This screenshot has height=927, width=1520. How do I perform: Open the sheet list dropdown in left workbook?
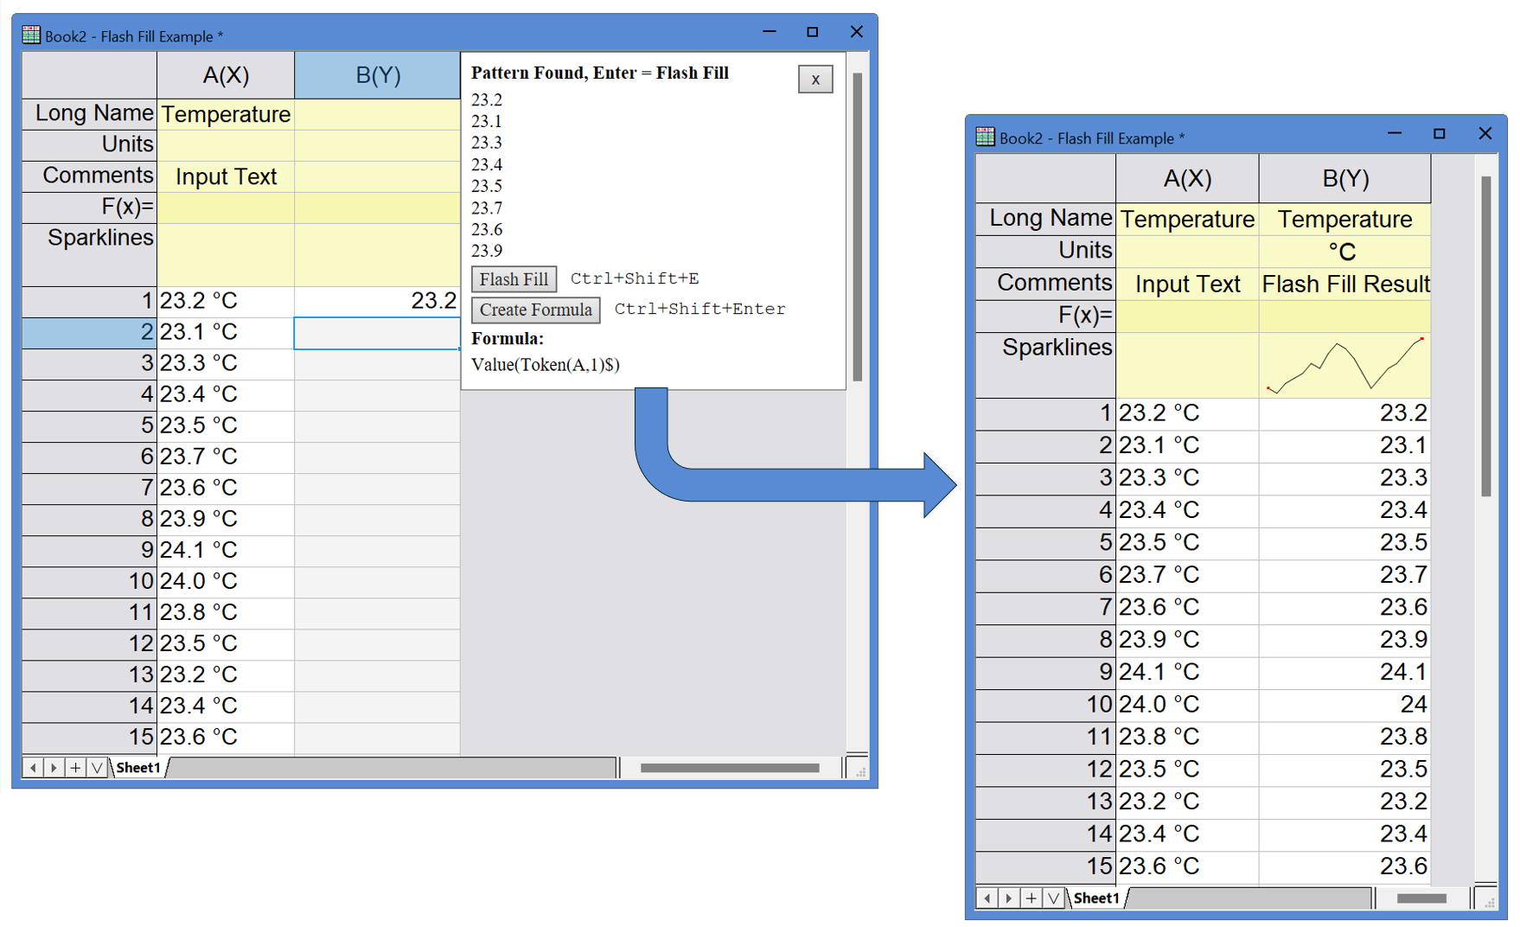click(98, 767)
